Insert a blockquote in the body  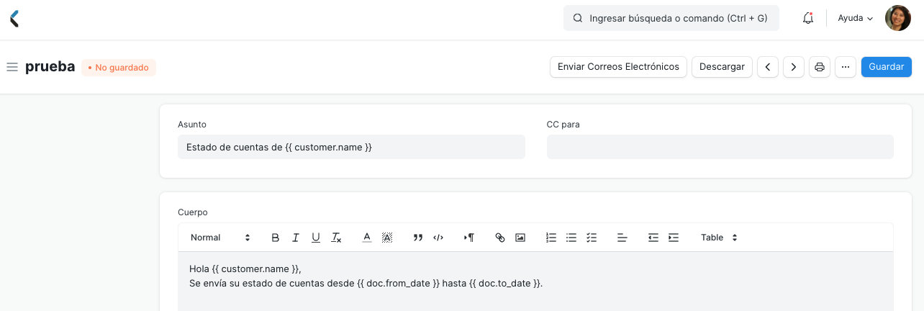pyautogui.click(x=417, y=238)
